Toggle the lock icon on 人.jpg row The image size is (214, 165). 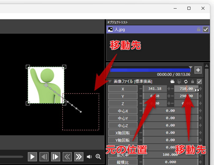(199, 29)
